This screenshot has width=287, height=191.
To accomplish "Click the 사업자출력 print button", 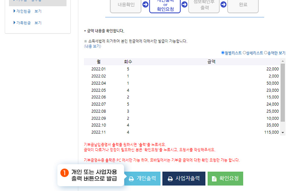I will (184, 179).
